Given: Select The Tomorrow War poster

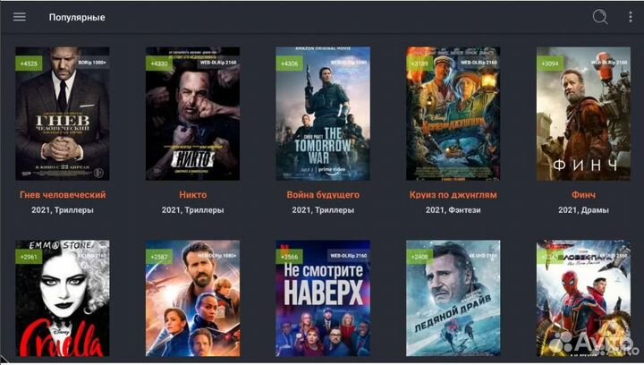Looking at the screenshot, I should (x=323, y=114).
